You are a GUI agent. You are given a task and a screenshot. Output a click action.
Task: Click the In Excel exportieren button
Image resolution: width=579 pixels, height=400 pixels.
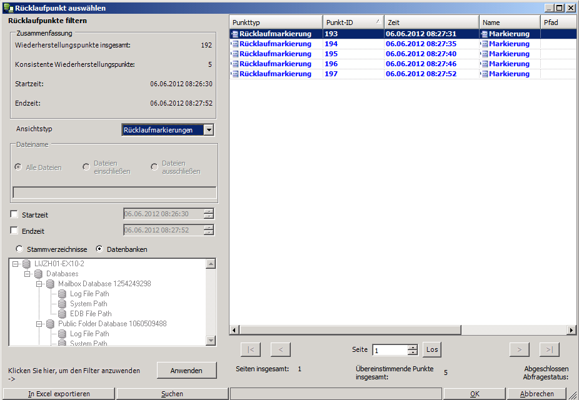58,394
